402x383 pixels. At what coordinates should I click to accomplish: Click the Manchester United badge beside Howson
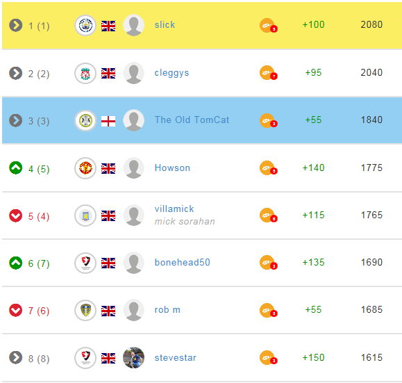click(85, 168)
